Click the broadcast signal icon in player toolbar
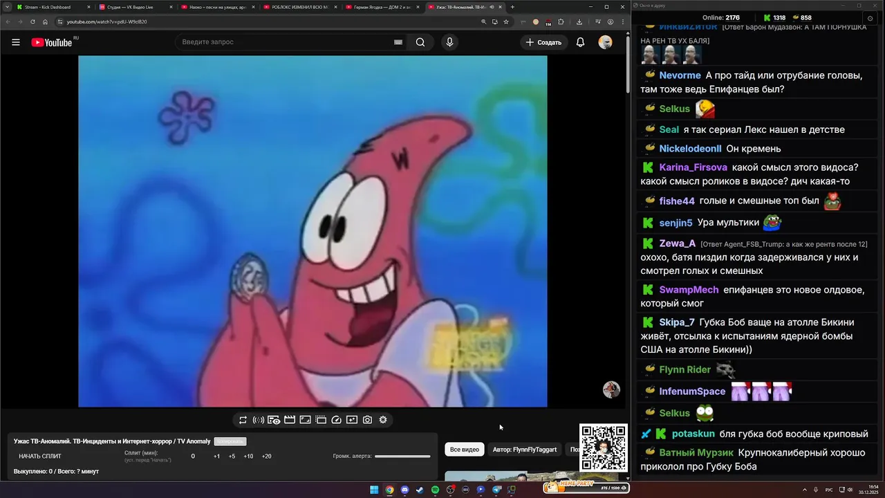Screen dimensions: 885x498 (259, 420)
